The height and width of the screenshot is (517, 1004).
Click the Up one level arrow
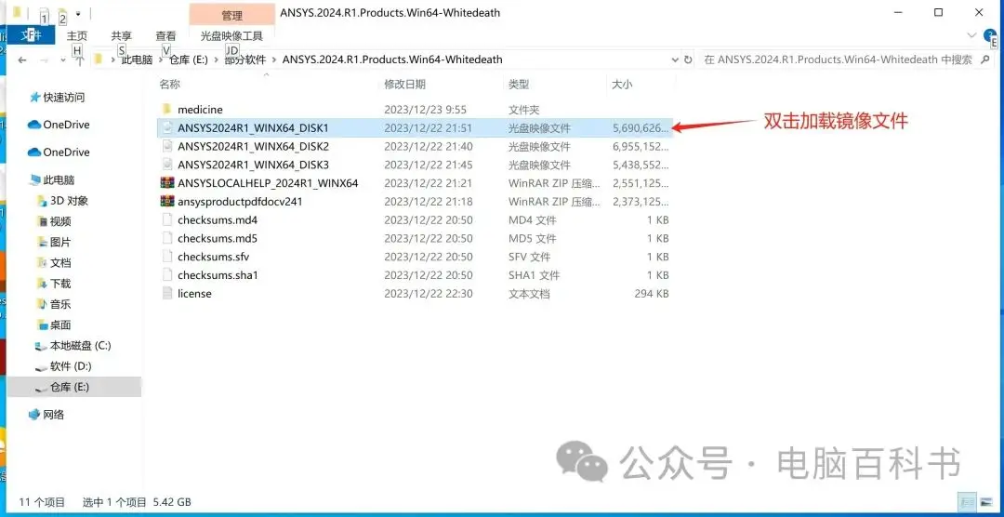point(79,60)
